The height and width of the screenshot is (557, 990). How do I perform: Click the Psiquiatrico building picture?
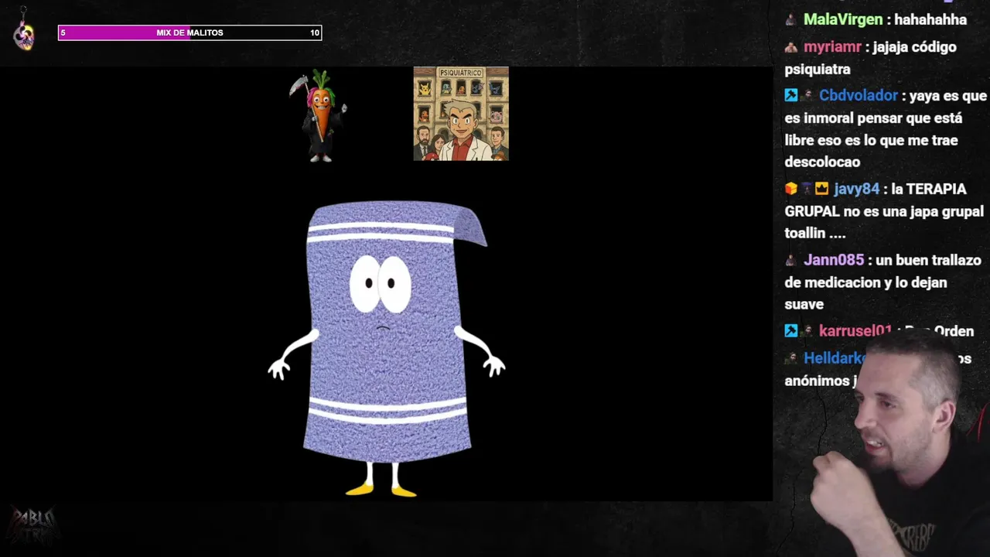tap(461, 114)
